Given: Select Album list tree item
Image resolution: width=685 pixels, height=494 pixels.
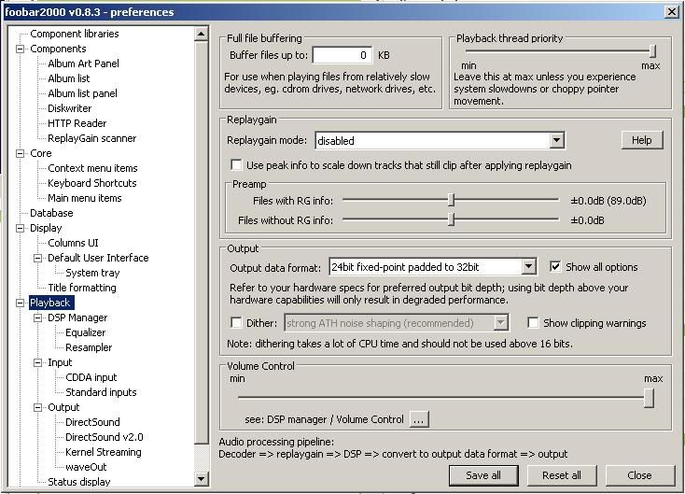Looking at the screenshot, I should click(68, 78).
